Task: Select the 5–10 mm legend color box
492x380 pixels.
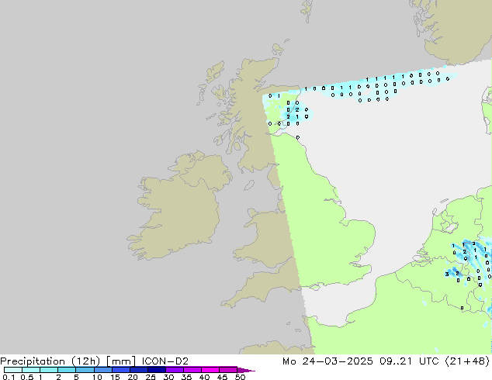Action: pyautogui.click(x=85, y=370)
